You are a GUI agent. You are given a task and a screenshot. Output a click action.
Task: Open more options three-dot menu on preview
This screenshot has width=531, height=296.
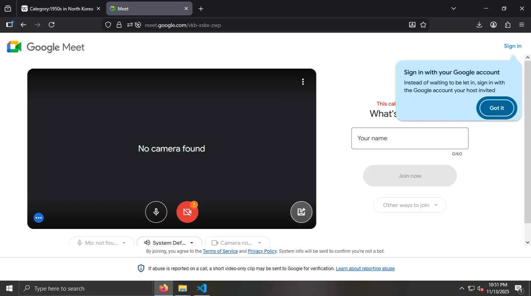point(303,82)
